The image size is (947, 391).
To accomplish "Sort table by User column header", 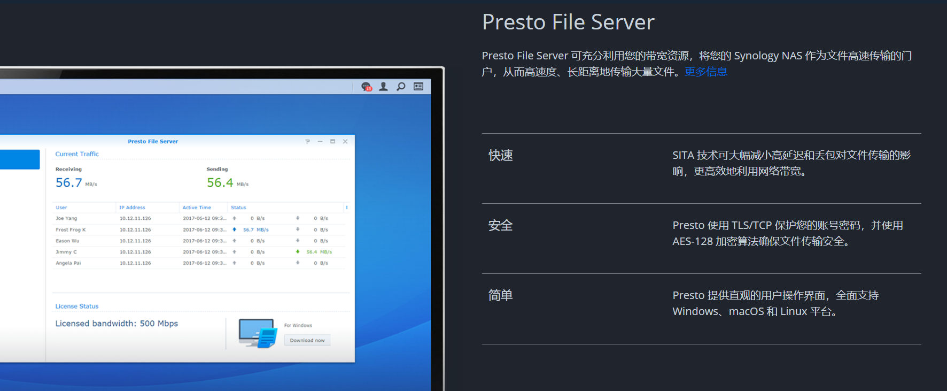I will click(61, 208).
